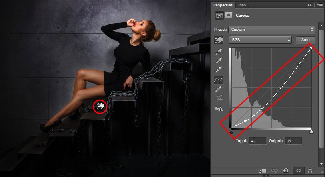This screenshot has height=177, width=325.
Task: Clip adjustment to layer below icon
Action: (x=262, y=171)
